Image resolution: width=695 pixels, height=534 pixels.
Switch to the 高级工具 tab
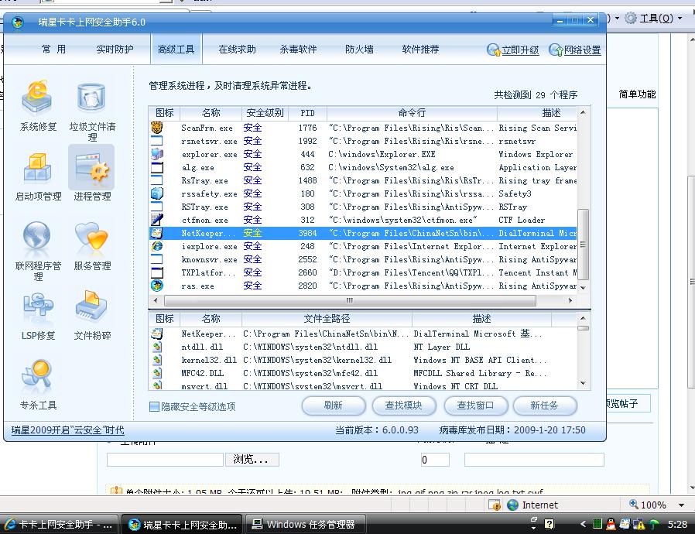(x=176, y=50)
